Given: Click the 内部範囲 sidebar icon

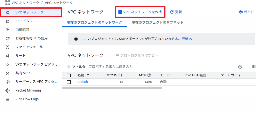Looking at the screenshot, I should (8, 30).
